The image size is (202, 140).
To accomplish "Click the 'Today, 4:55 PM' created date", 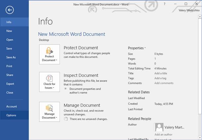I will [164, 104].
